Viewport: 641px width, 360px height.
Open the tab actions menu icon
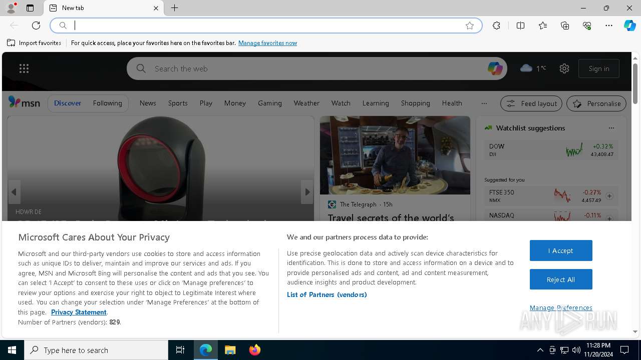coord(30,8)
